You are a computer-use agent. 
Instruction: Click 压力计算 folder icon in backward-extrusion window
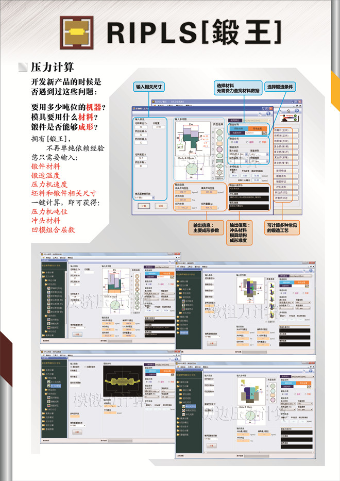click(44, 276)
